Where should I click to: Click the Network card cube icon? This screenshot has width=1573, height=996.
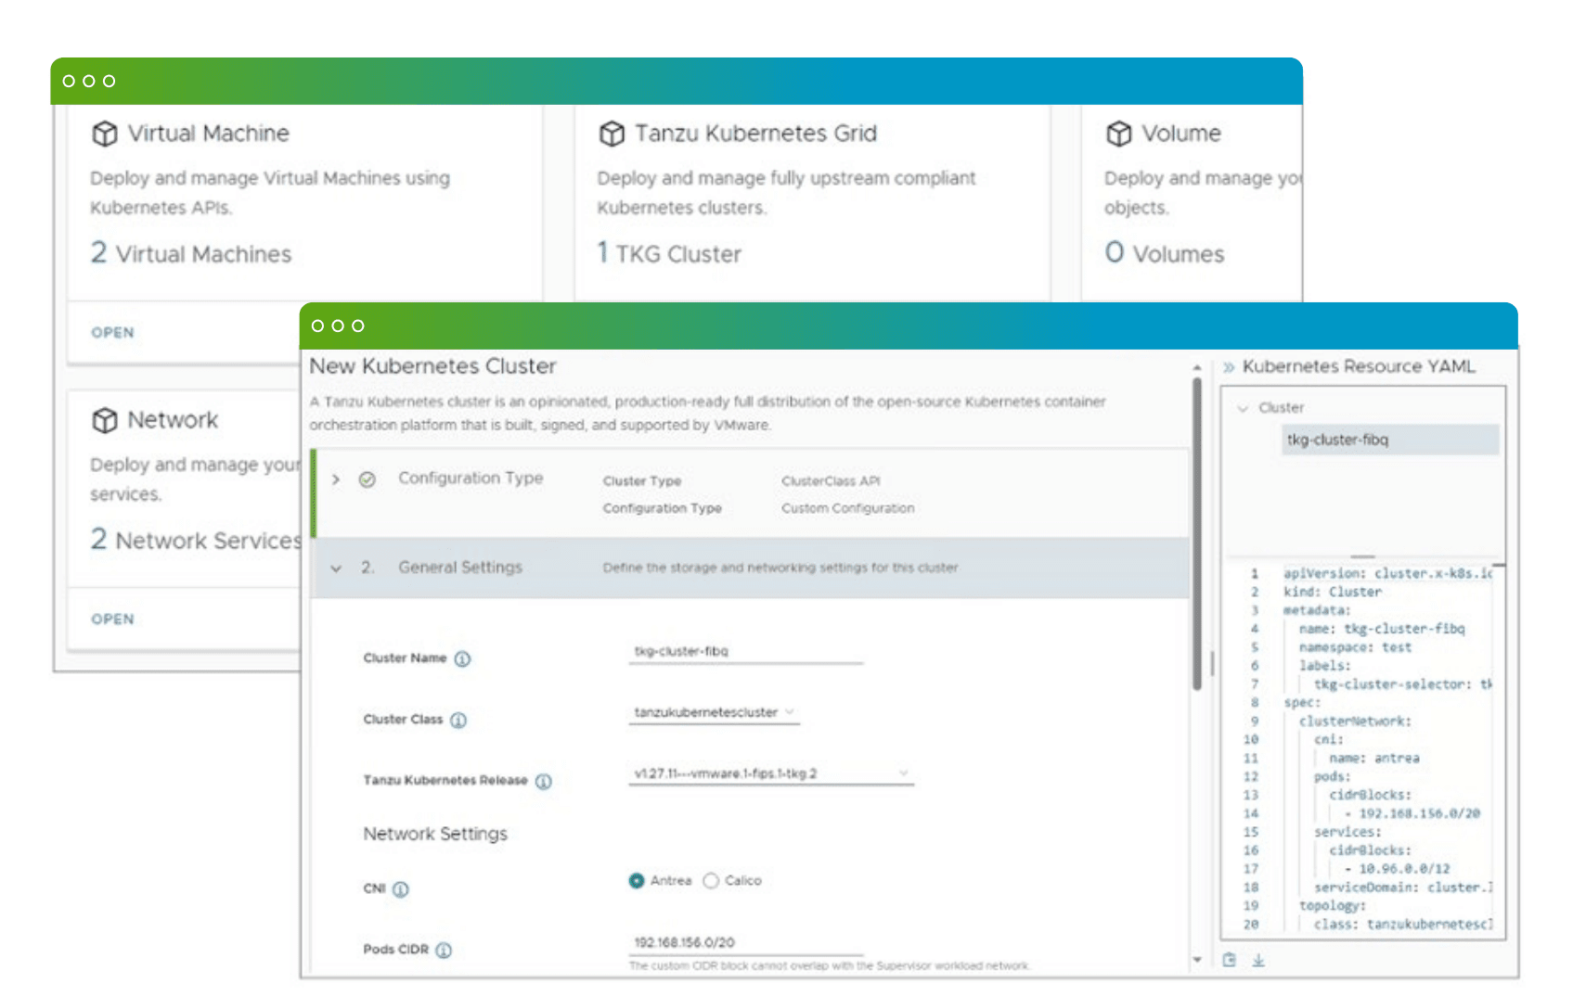point(104,421)
